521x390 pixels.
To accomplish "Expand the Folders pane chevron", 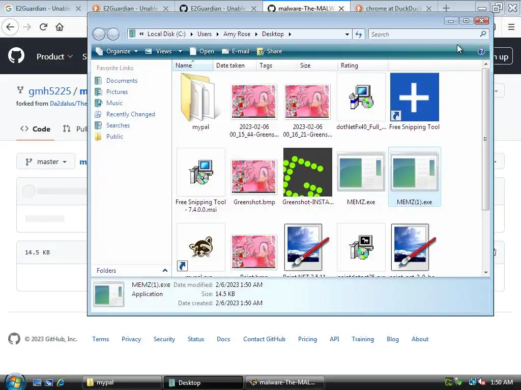I will (x=165, y=271).
